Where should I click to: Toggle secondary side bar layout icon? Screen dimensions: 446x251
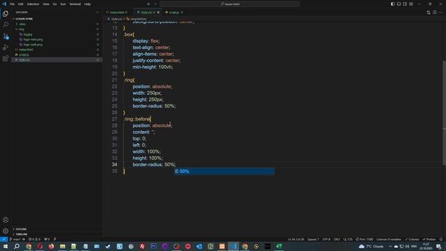click(x=405, y=4)
